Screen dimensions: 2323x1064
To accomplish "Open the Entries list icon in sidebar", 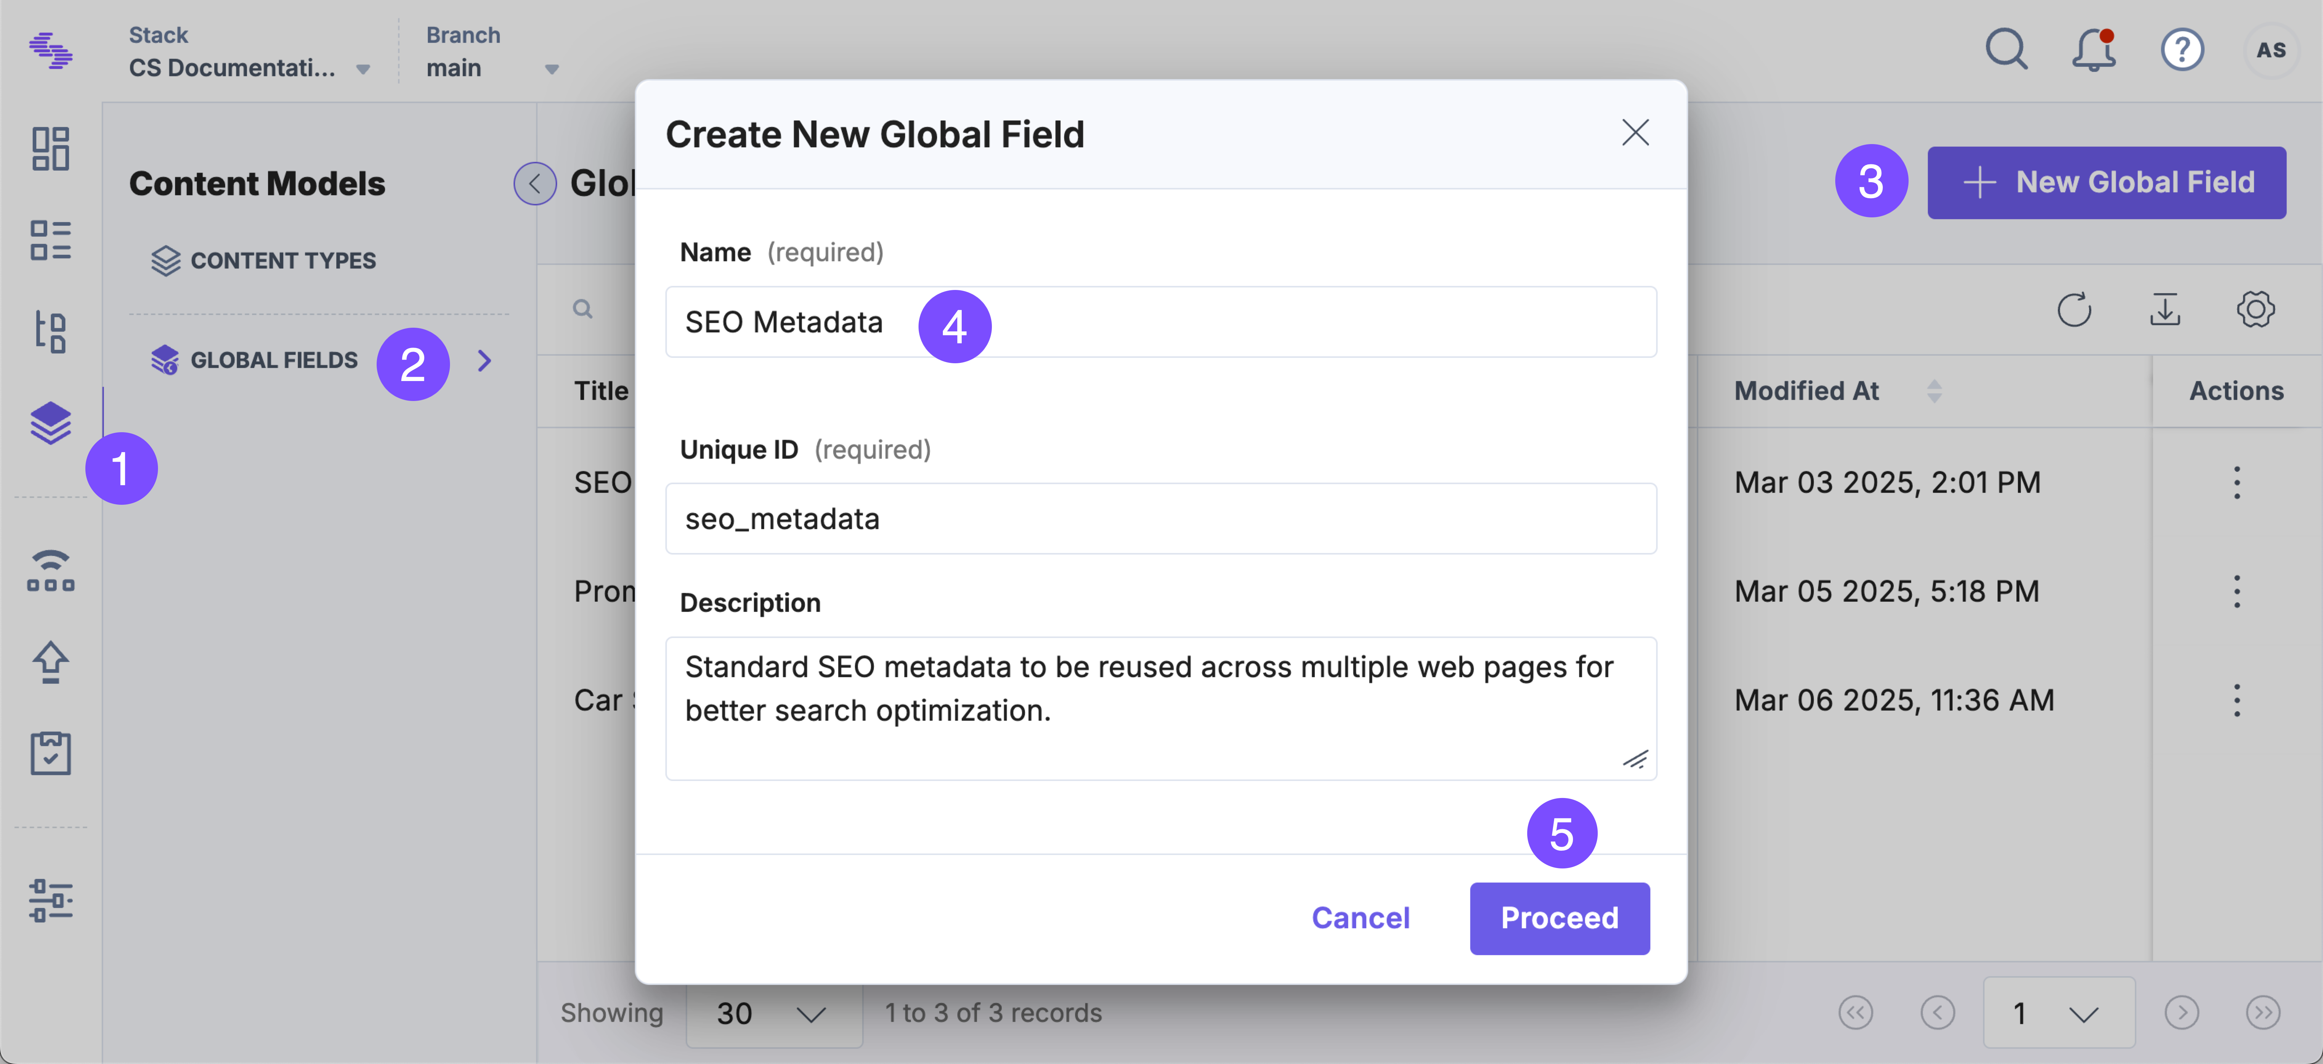I will tap(50, 241).
